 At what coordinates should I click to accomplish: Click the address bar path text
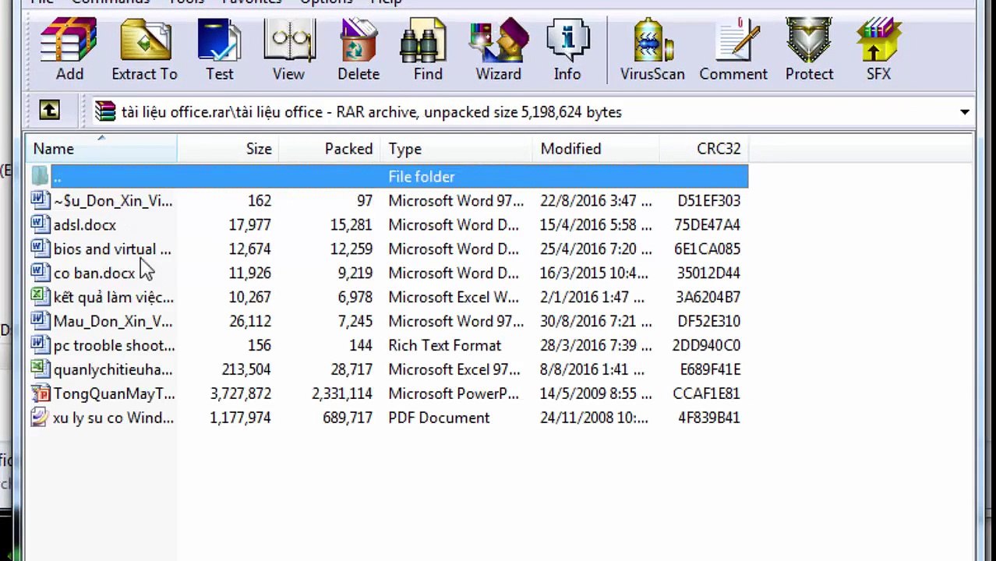point(372,112)
